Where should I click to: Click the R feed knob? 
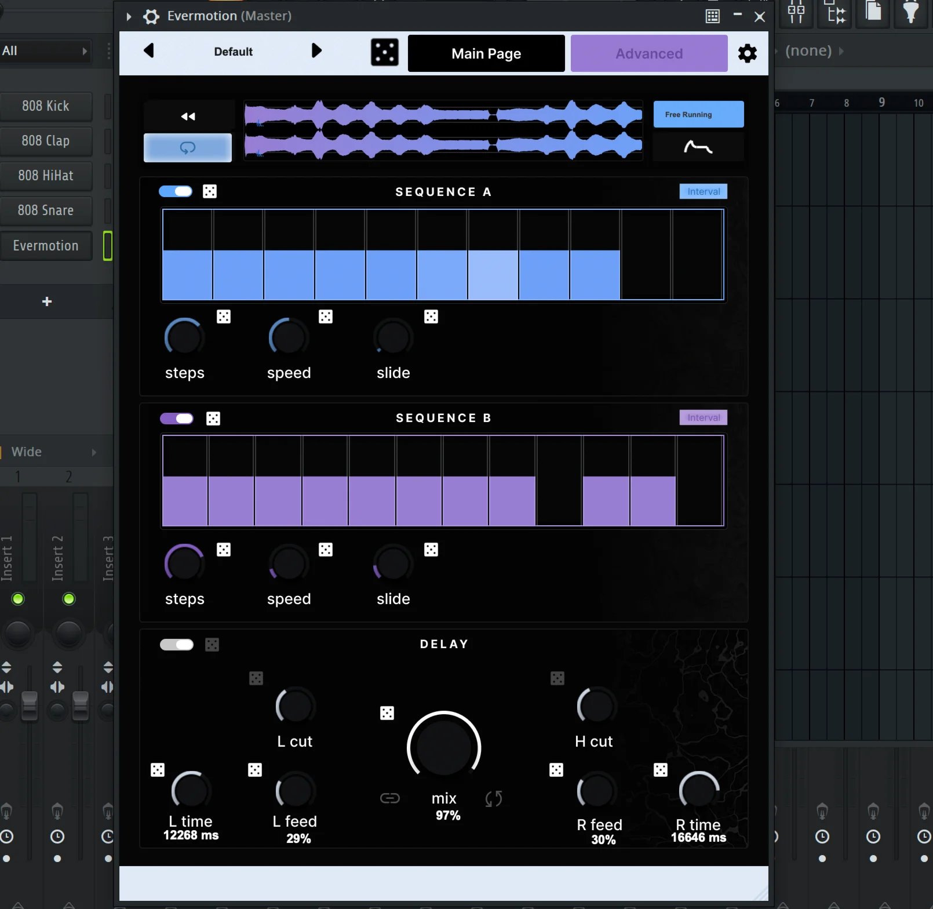[596, 791]
